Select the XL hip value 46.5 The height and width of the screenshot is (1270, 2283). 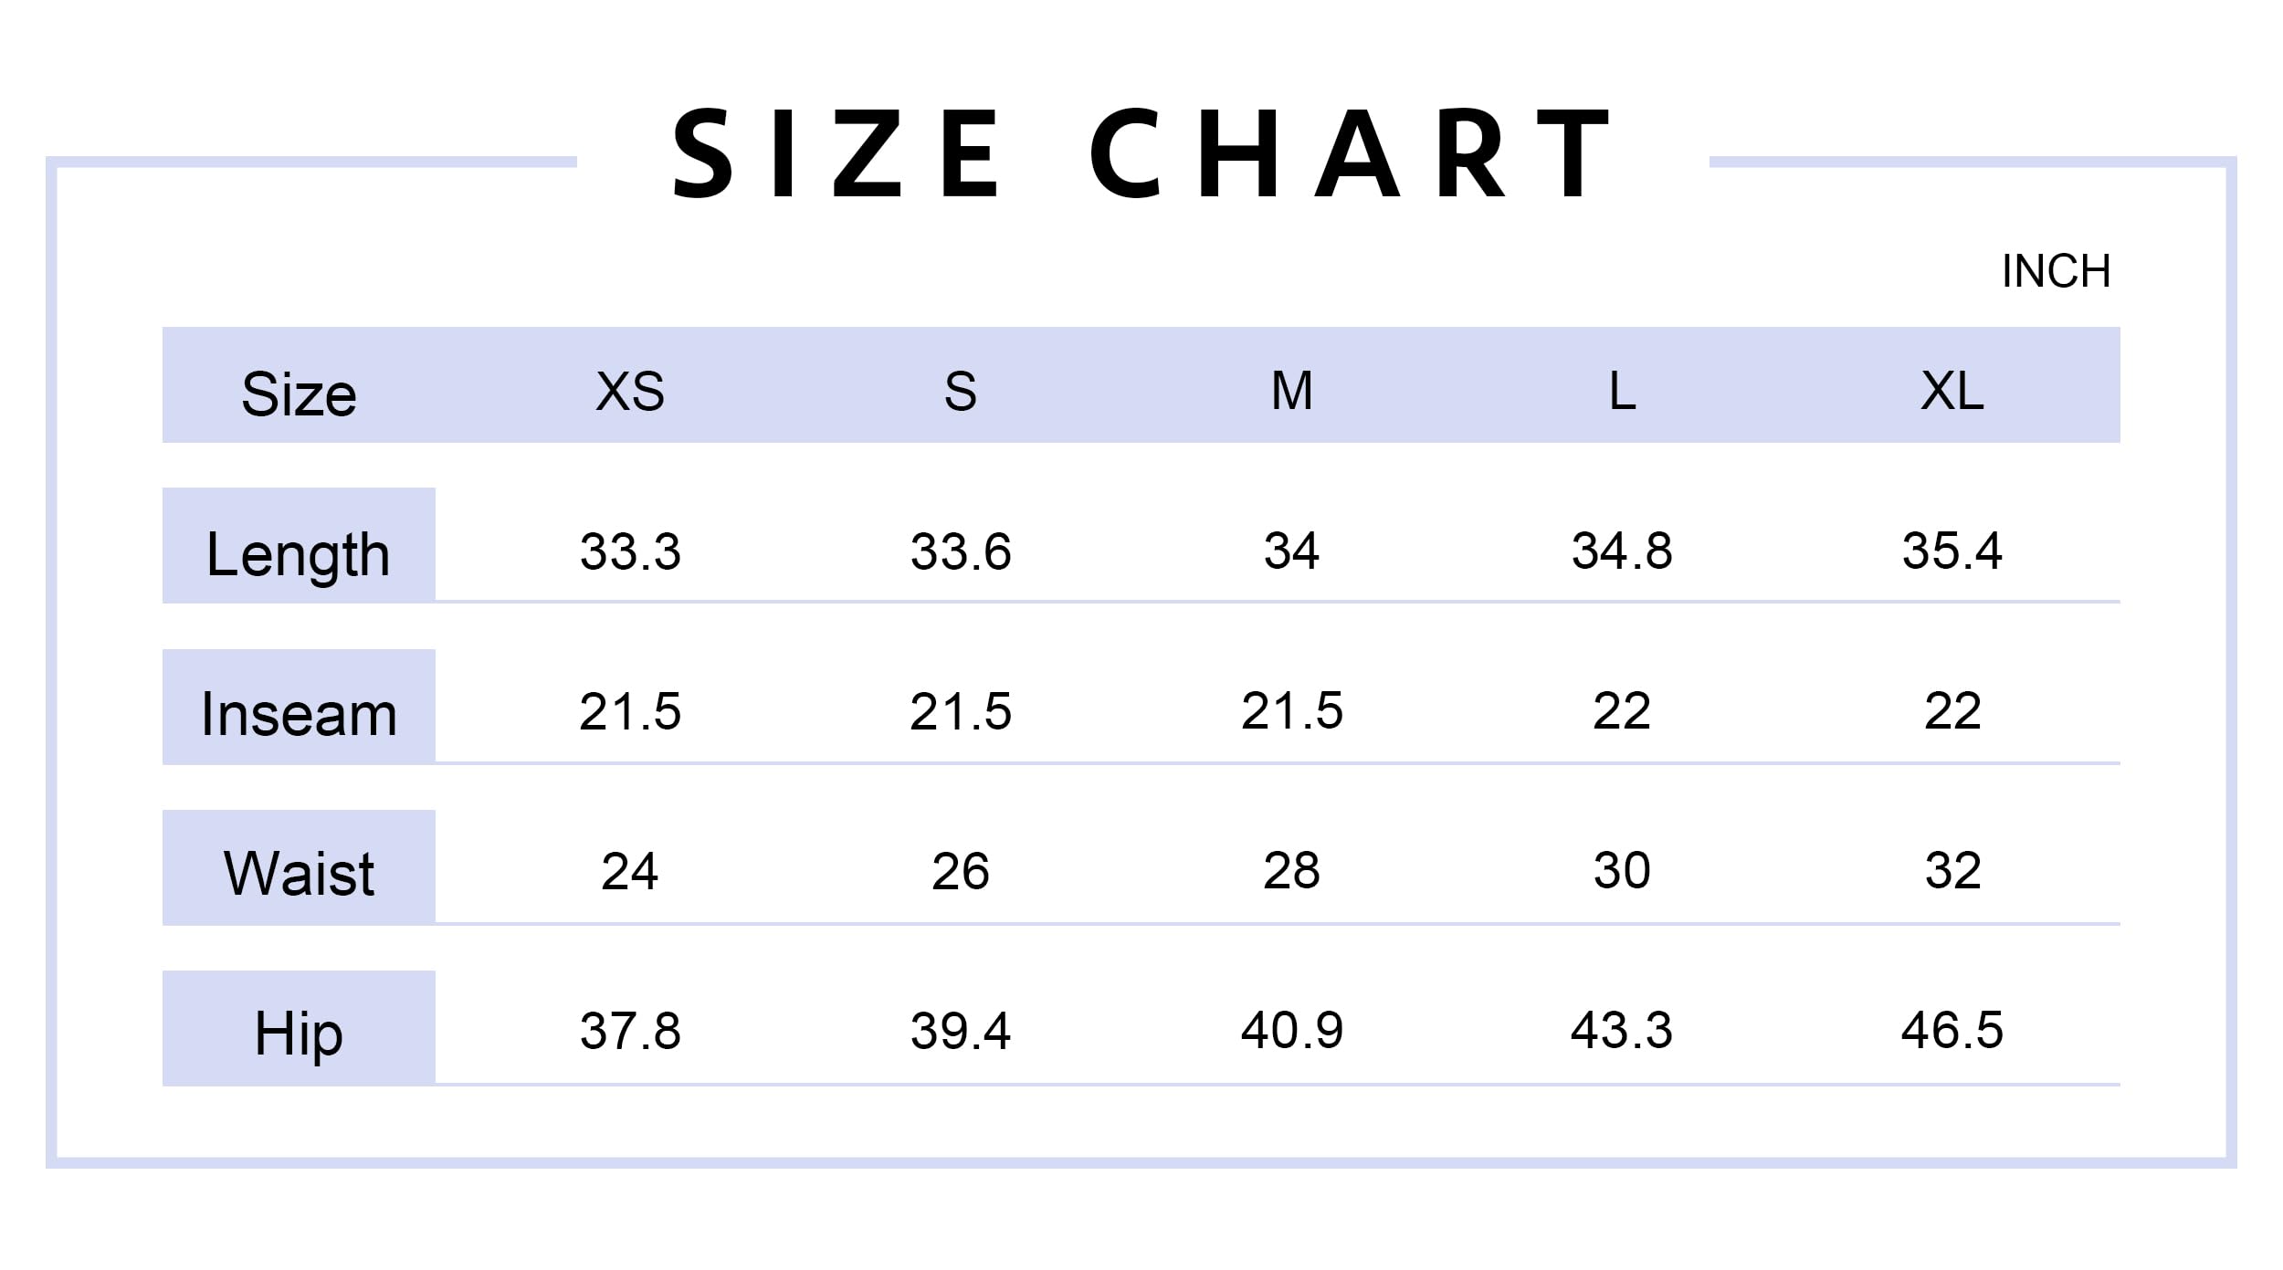[1952, 1030]
